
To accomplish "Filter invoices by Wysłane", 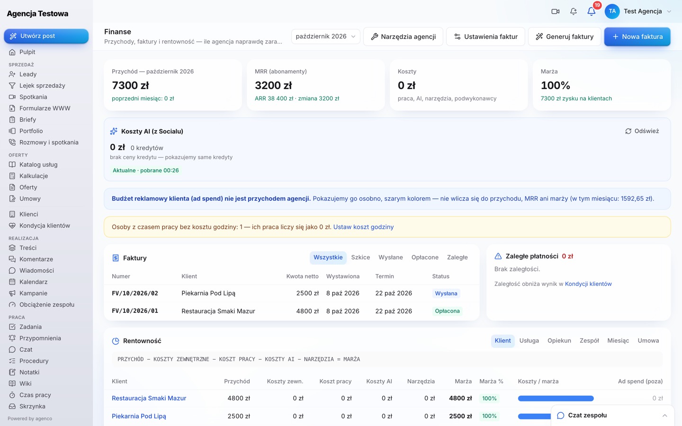I will 391,257.
